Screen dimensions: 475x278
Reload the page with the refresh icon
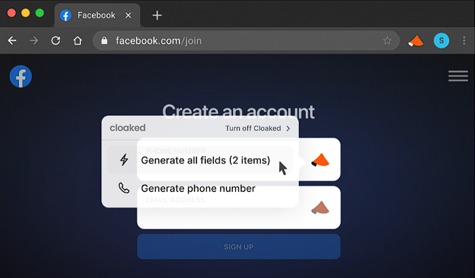click(x=56, y=41)
